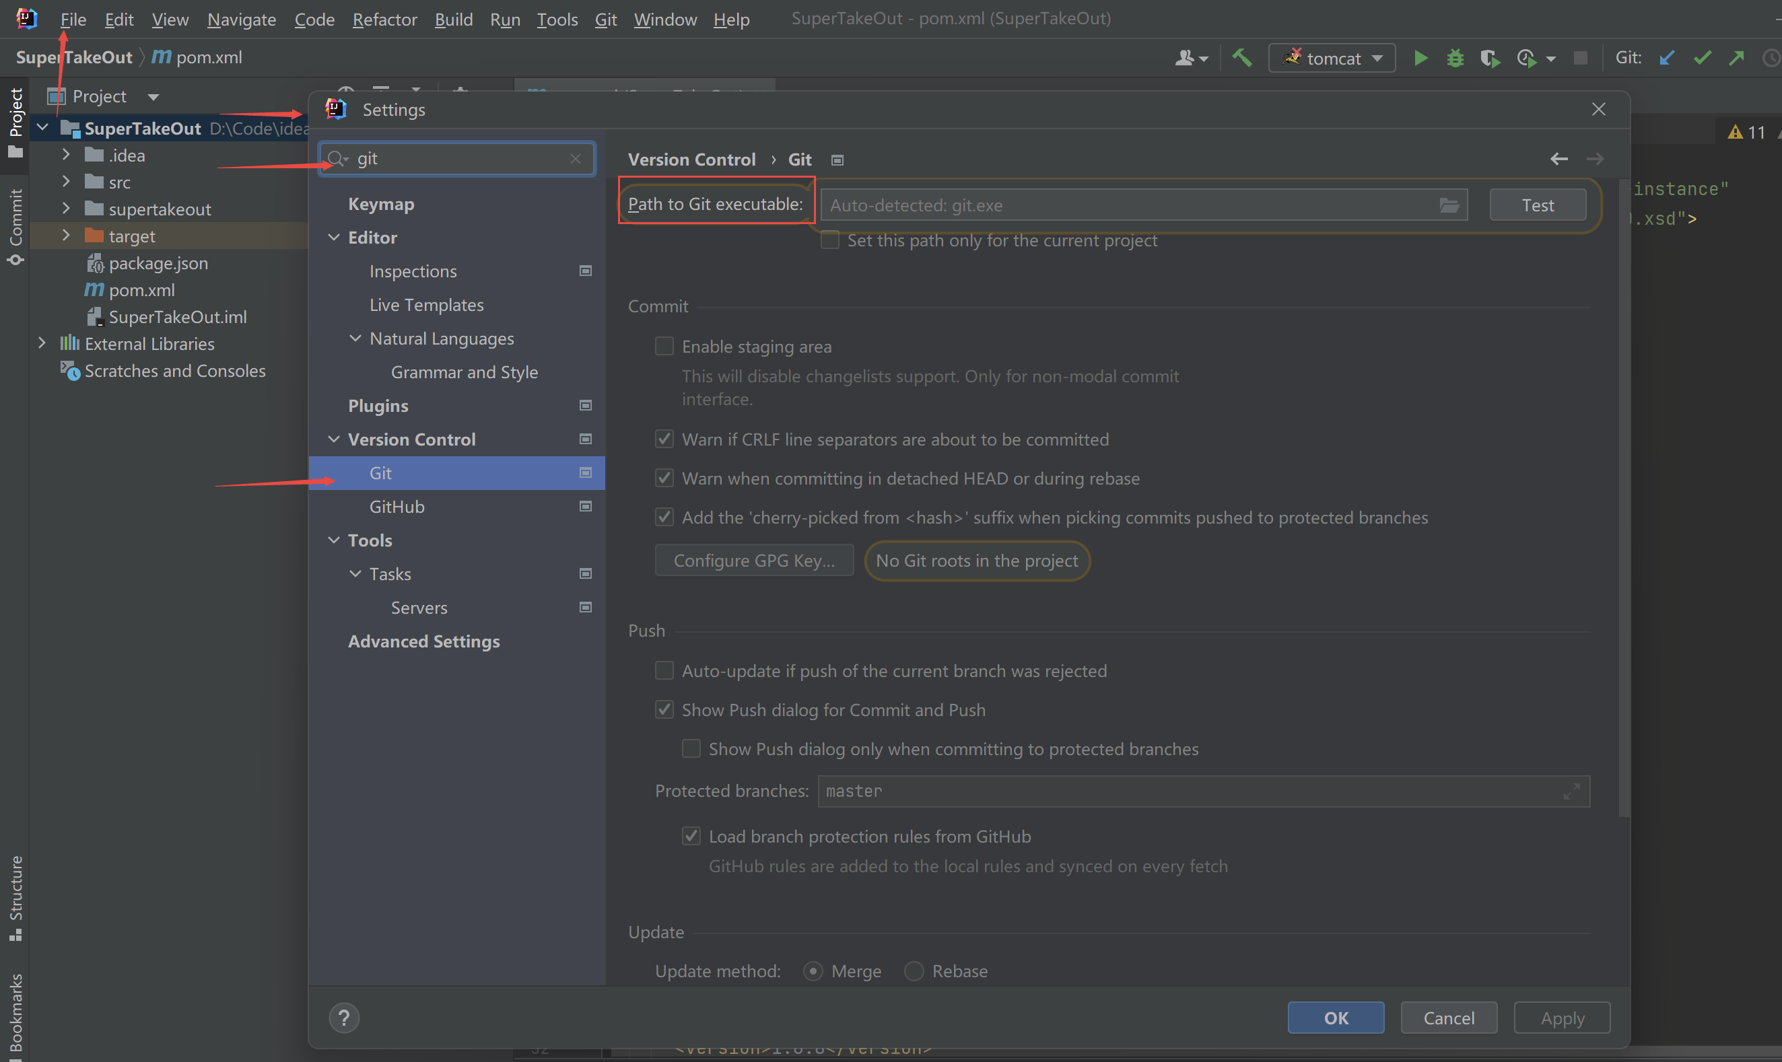Open the help question mark button
This screenshot has height=1062, width=1782.
click(344, 1017)
